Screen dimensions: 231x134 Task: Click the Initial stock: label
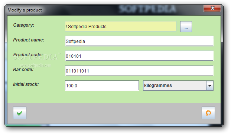[x=26, y=84]
